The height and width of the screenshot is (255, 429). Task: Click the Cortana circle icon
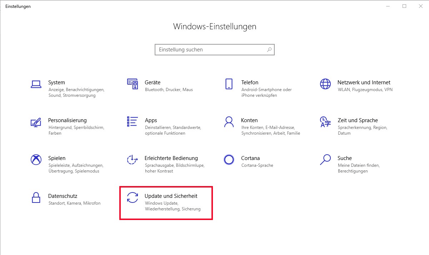(229, 160)
